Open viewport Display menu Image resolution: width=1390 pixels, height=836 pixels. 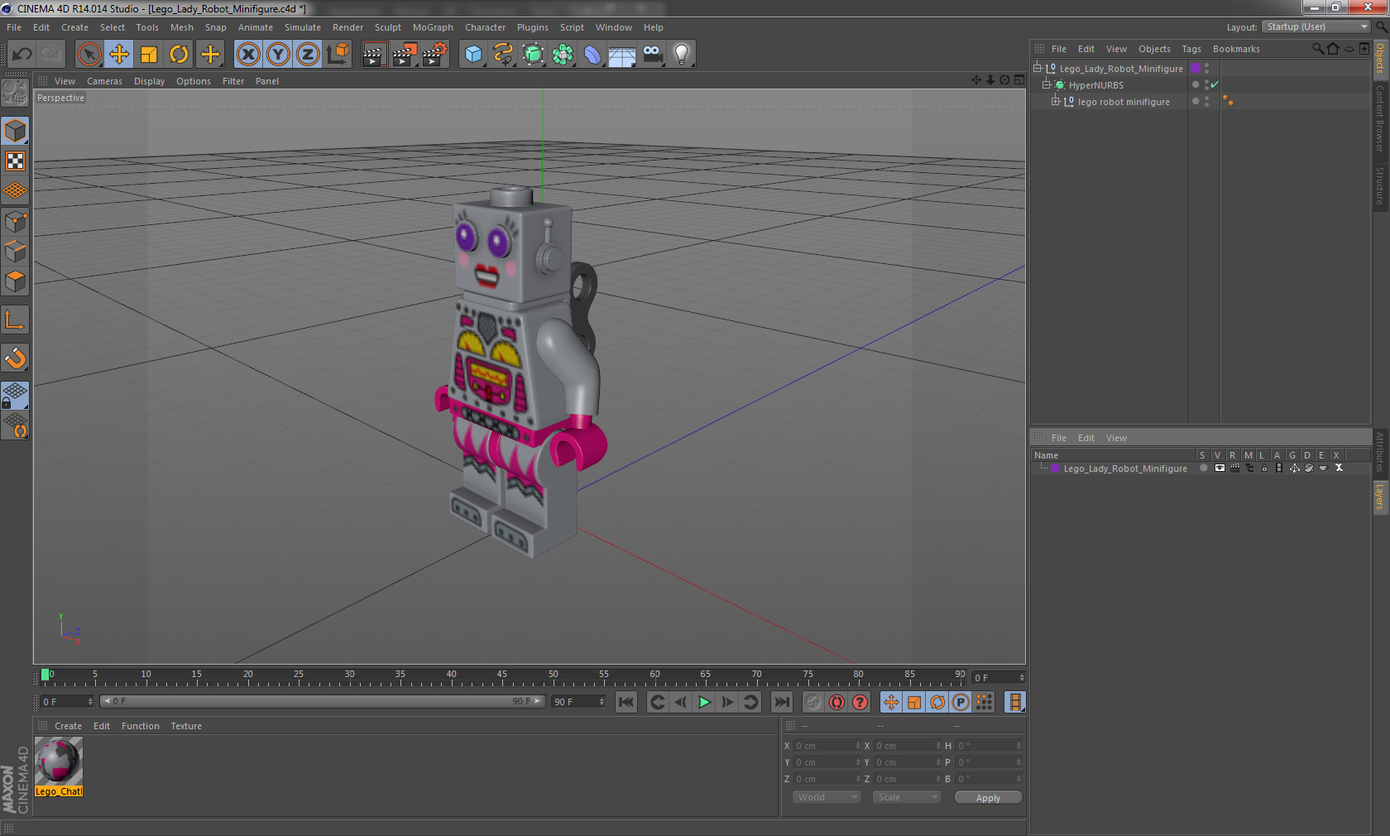(x=149, y=81)
